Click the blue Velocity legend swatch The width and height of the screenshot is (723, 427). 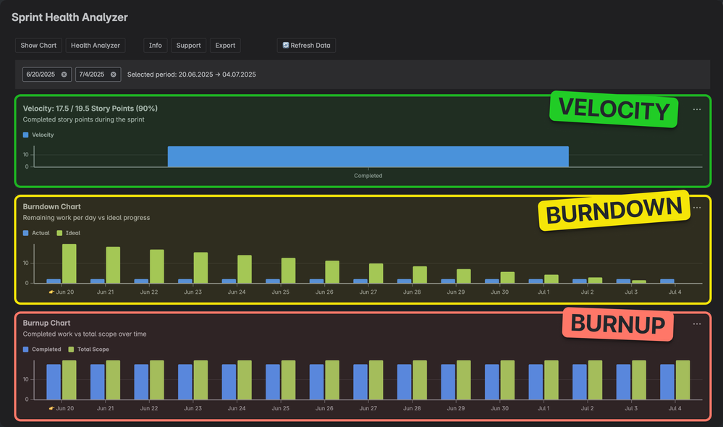tap(26, 135)
